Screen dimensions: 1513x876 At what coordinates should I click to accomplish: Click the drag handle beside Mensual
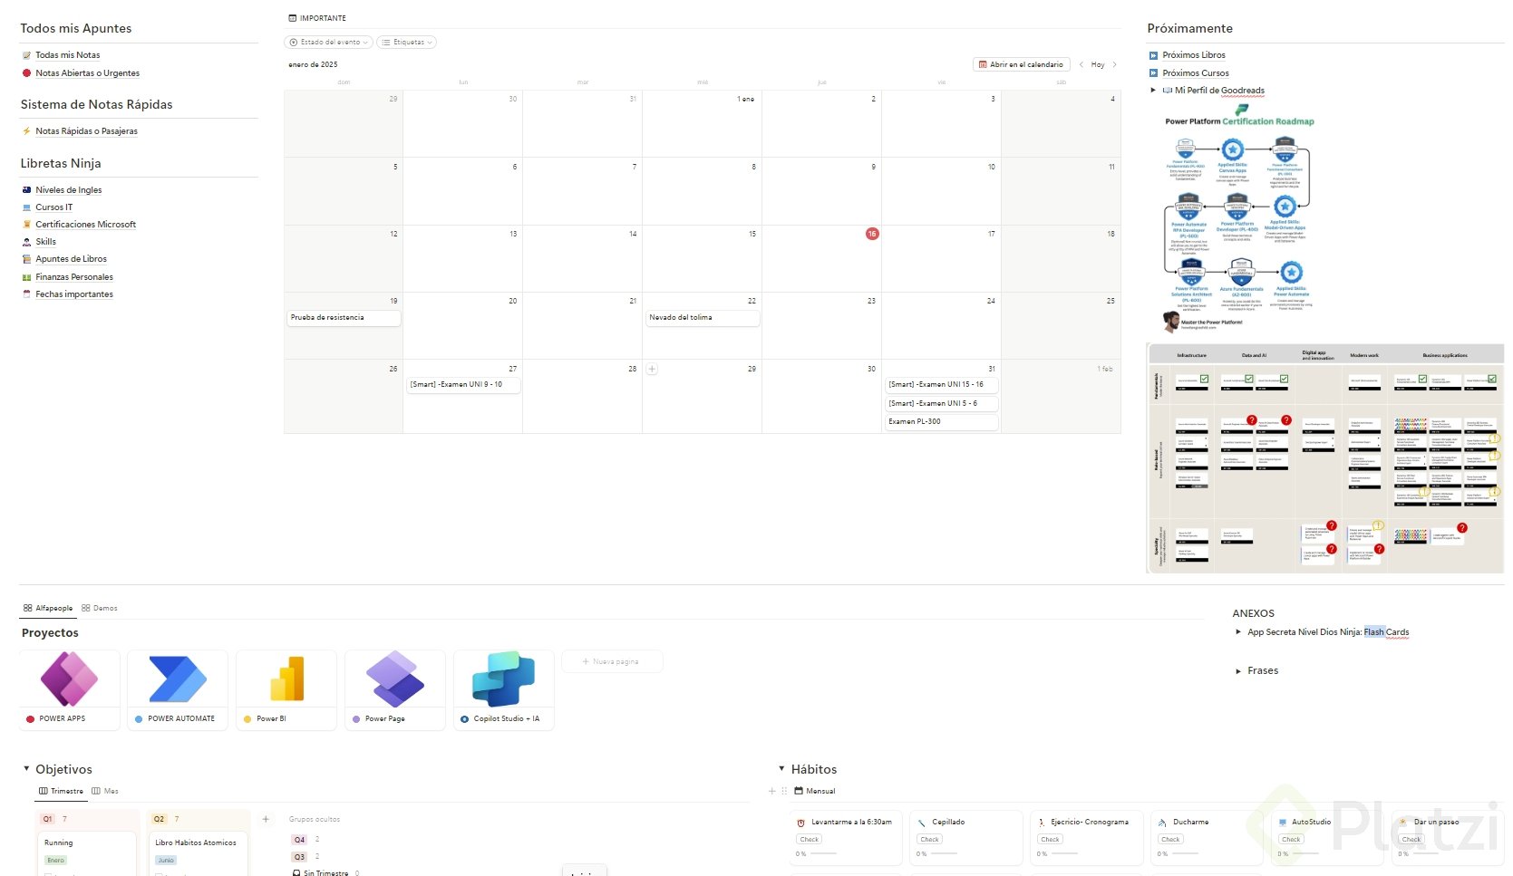(x=784, y=791)
